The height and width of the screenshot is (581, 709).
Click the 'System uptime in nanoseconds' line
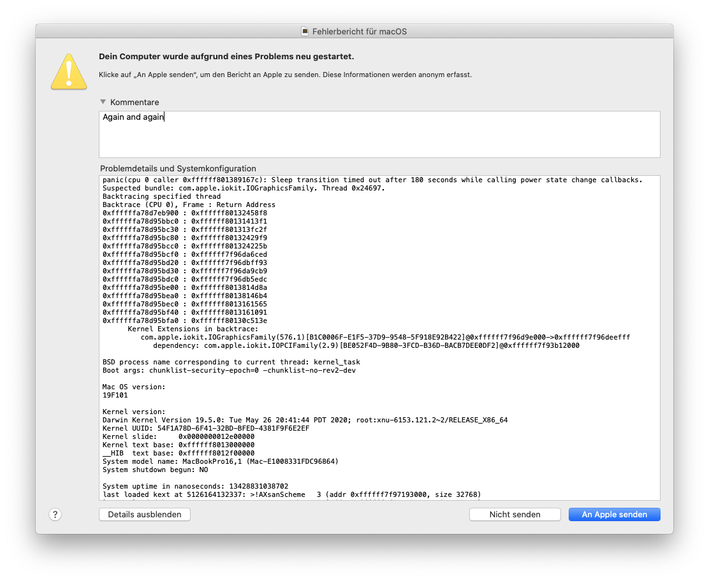click(195, 486)
